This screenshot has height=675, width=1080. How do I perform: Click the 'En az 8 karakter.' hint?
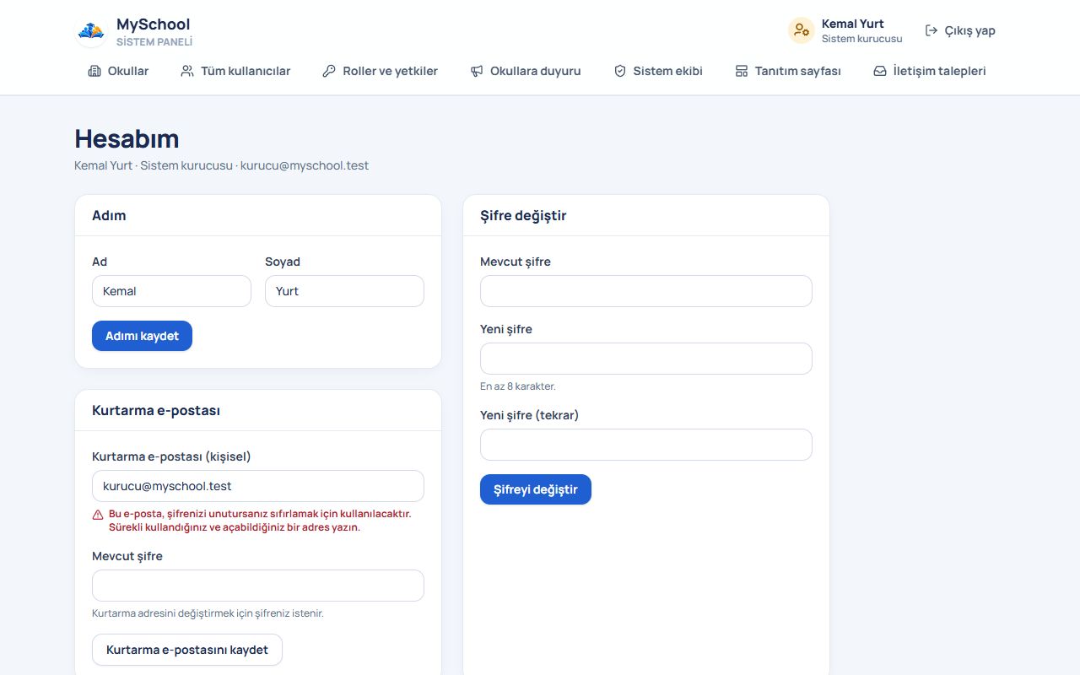point(518,386)
